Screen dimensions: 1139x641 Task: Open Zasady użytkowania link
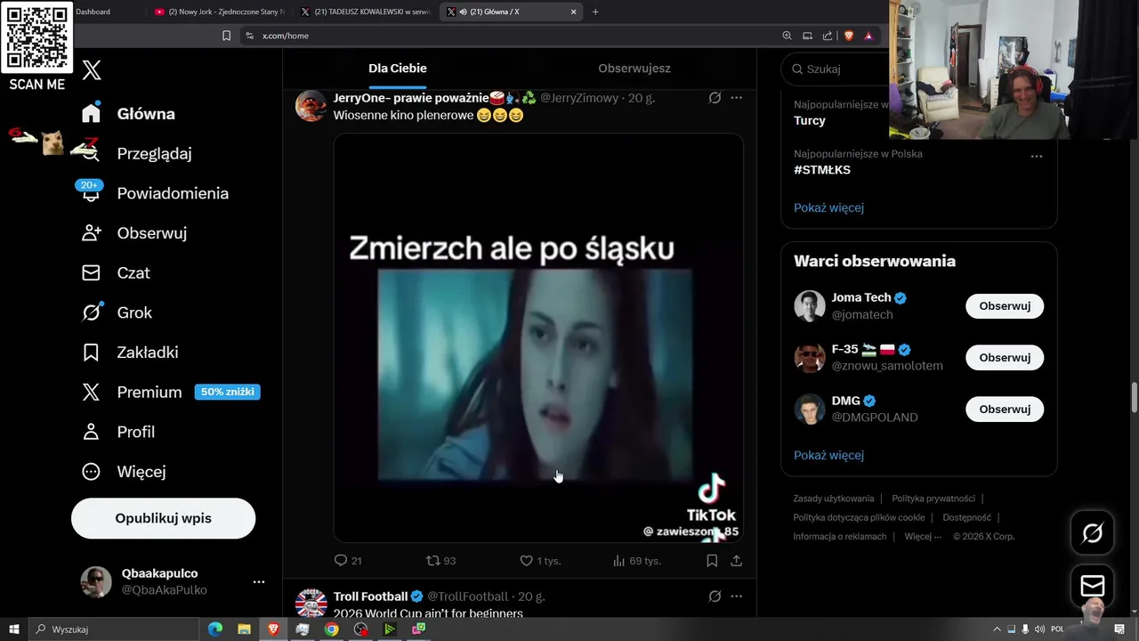[x=834, y=499]
